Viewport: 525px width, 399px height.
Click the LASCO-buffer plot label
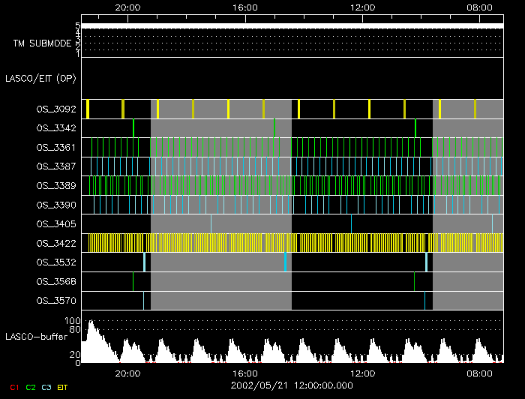34,338
